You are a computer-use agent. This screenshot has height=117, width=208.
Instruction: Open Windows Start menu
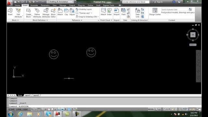[11, 114]
